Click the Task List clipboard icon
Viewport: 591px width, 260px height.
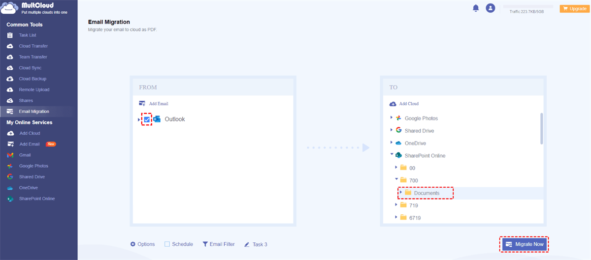[x=10, y=35]
